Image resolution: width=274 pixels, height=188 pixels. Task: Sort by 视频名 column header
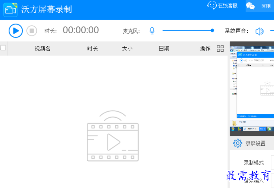coord(43,49)
